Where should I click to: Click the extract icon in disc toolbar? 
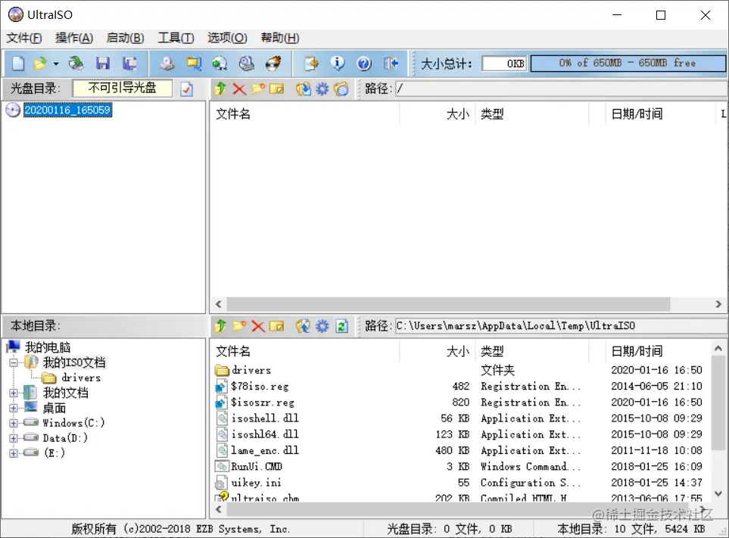click(303, 89)
